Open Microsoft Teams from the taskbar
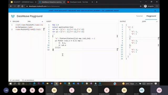Image resolution: width=168 pixels, height=95 pixels. click(x=78, y=83)
